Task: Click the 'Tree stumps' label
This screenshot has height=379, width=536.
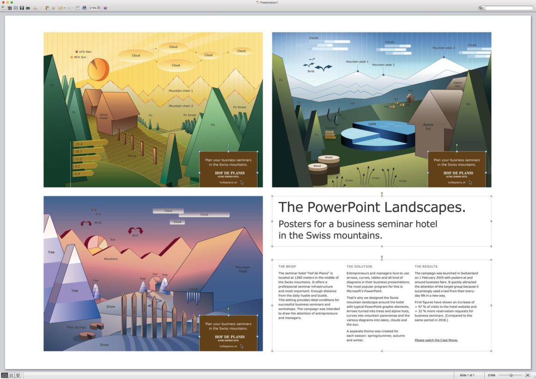Action: (x=76, y=327)
